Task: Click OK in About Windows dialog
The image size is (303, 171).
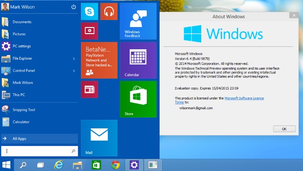Action: point(284,129)
